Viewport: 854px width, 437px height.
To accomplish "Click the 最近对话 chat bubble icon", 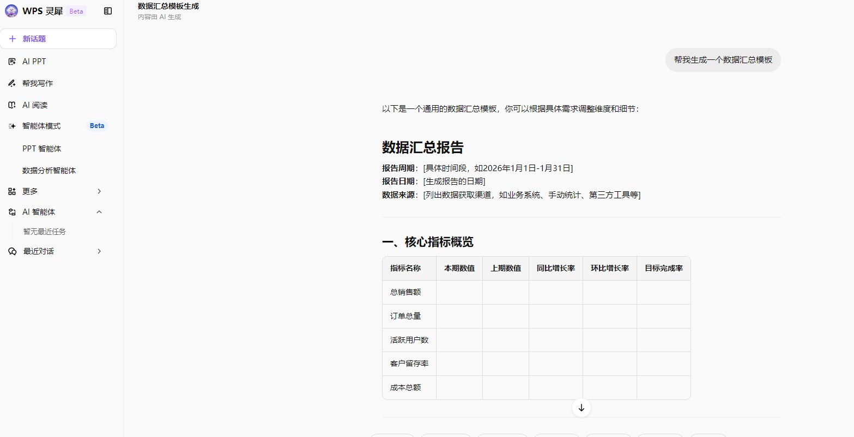I will click(12, 251).
